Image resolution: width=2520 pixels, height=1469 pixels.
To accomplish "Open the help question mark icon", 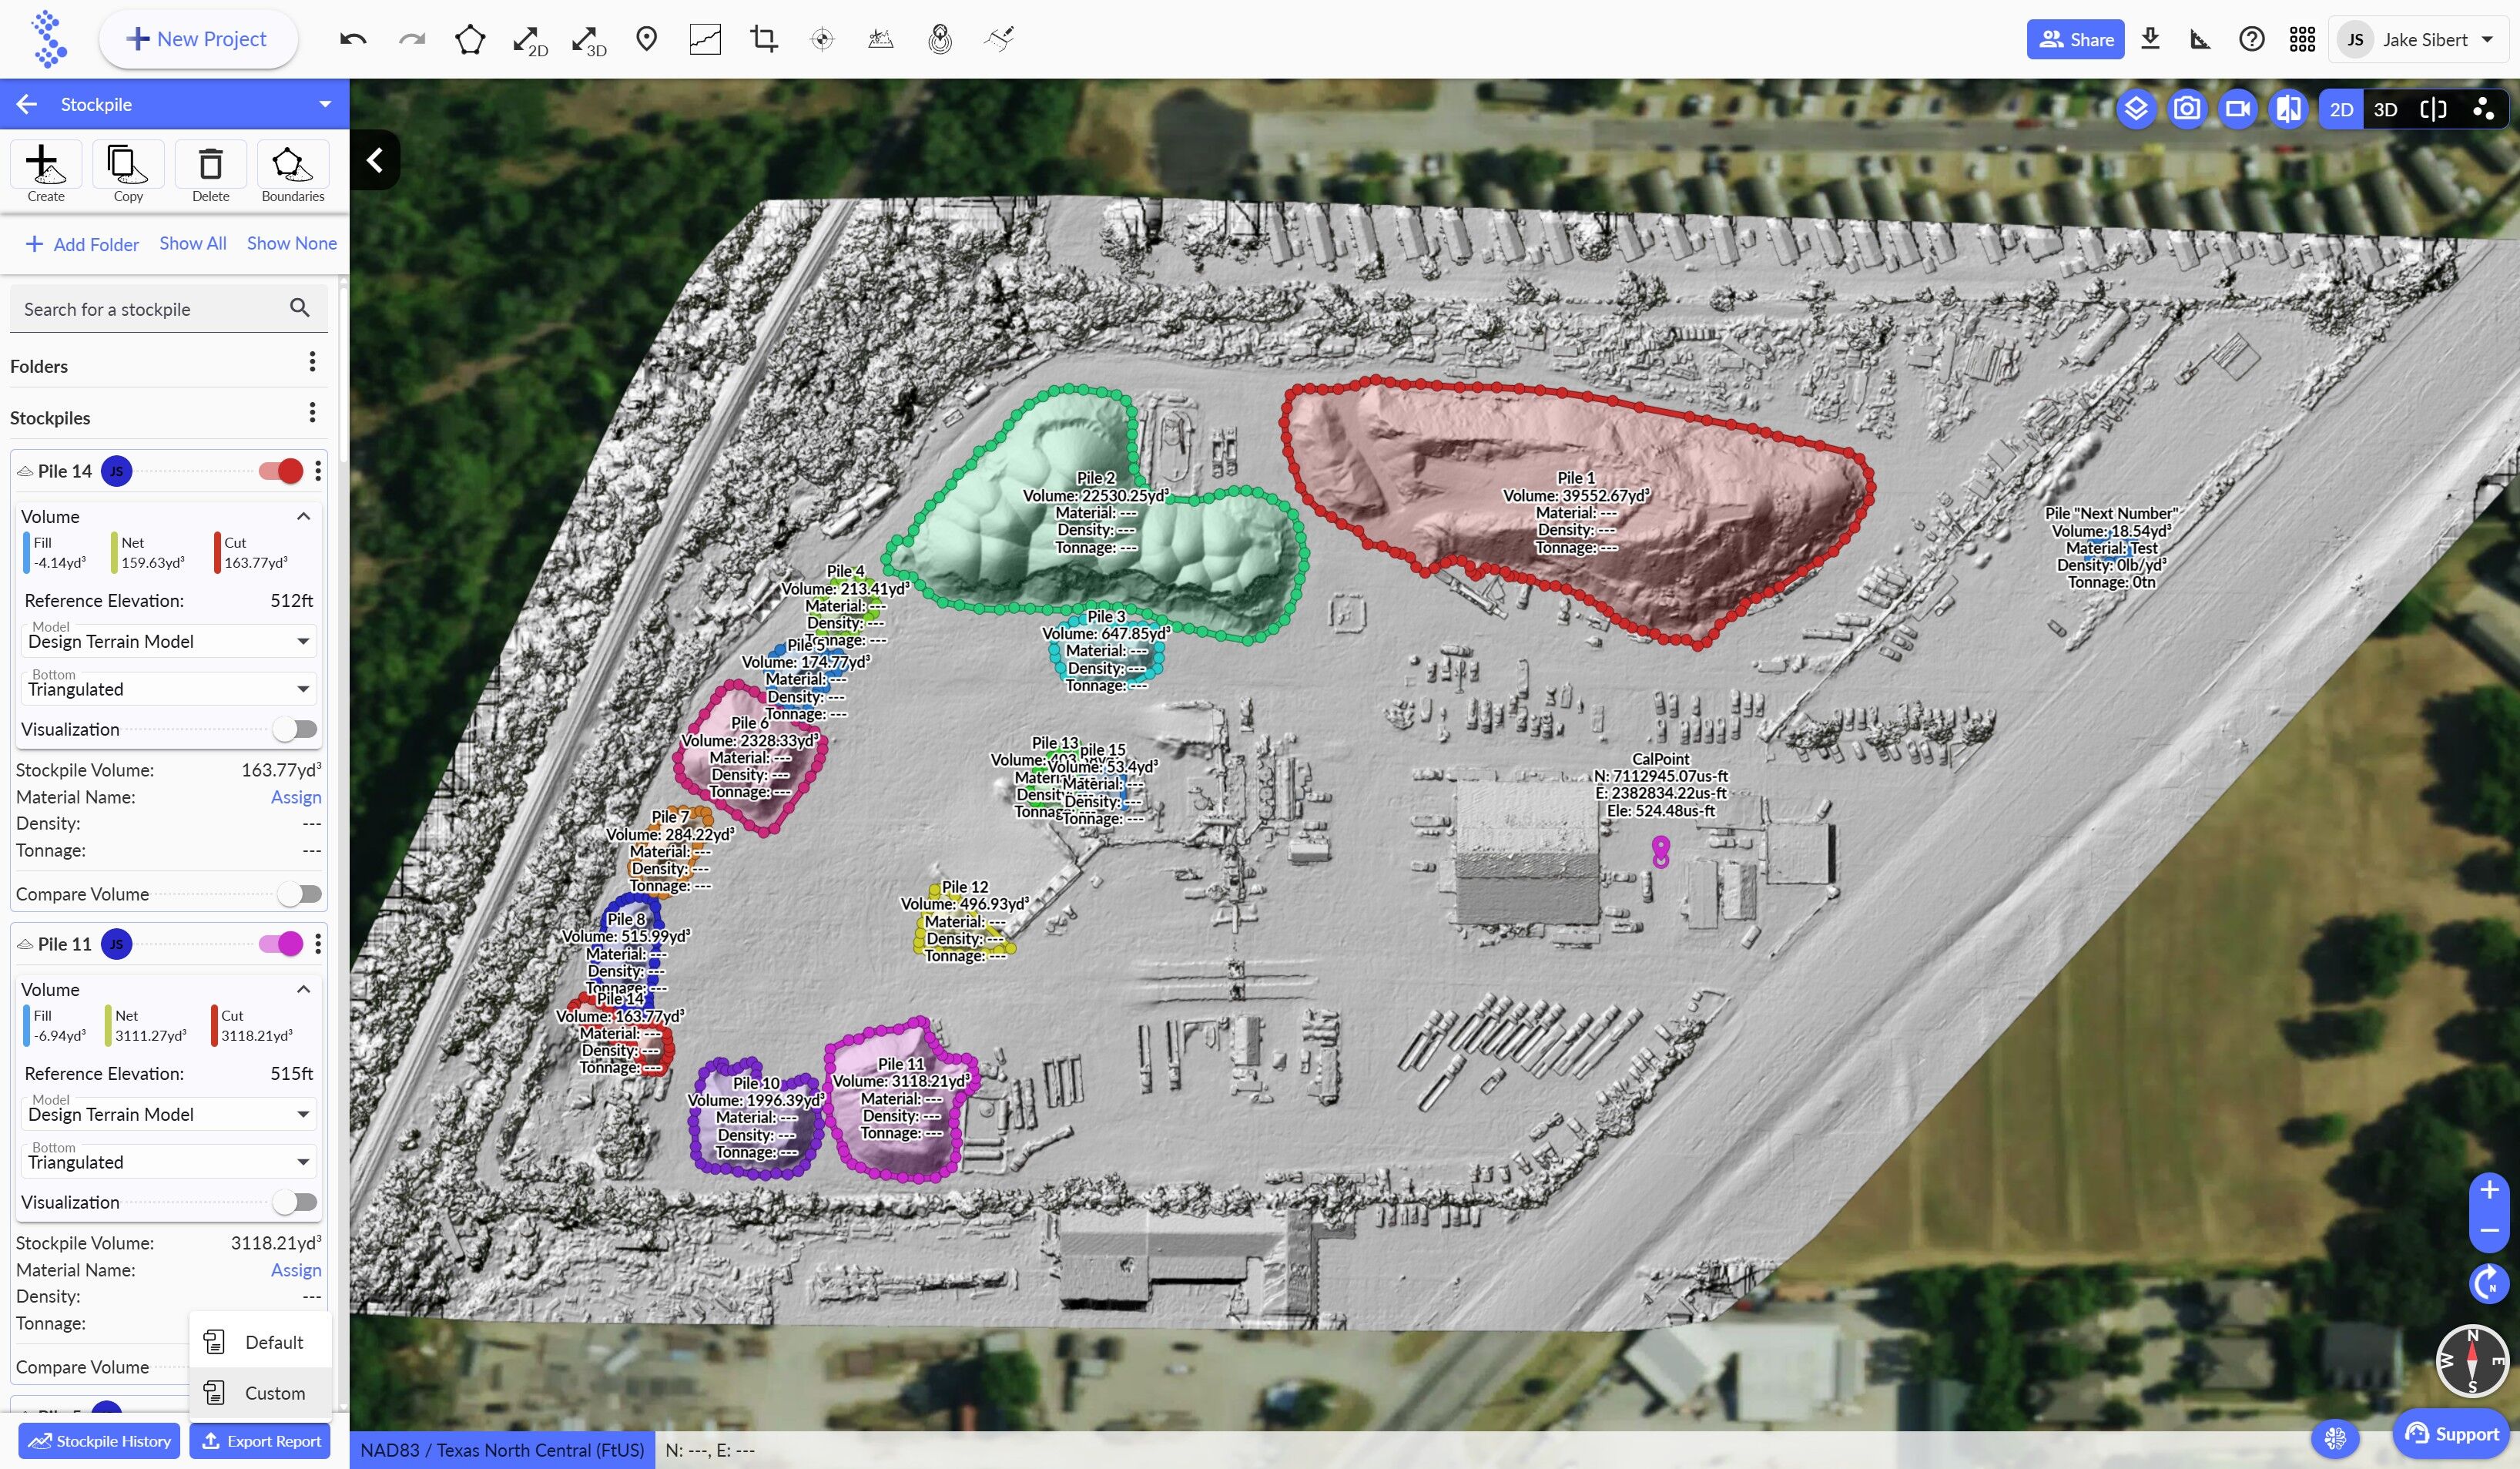I will click(x=2251, y=39).
